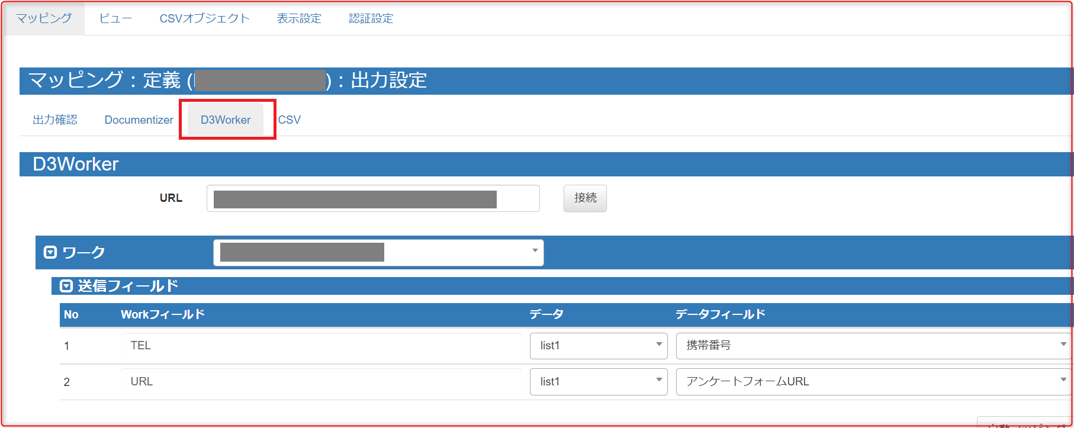
Task: Collapse the ワーク section icon
Action: point(50,253)
